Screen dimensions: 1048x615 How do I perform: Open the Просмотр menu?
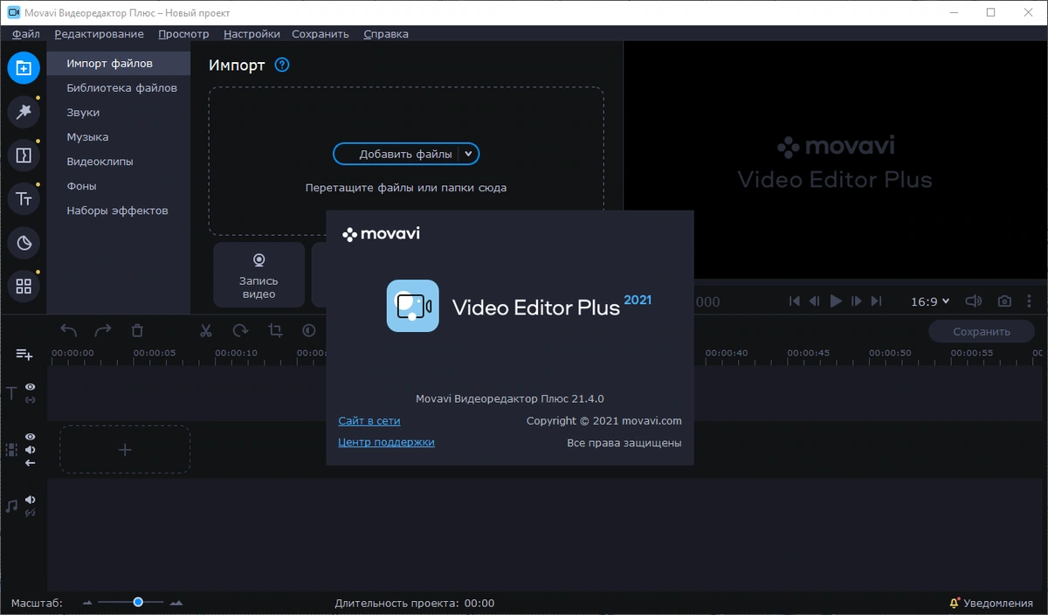[x=183, y=34]
